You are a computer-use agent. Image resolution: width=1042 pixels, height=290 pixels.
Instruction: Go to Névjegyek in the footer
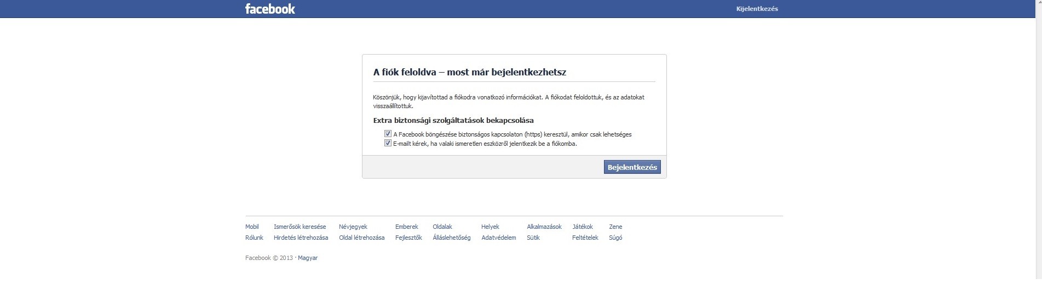353,227
